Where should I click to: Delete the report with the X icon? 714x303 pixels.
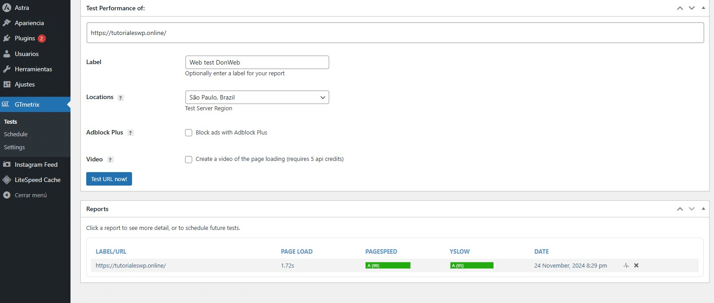(636, 265)
